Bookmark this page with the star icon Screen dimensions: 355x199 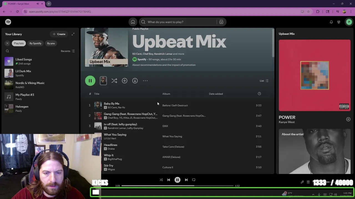pos(308,12)
